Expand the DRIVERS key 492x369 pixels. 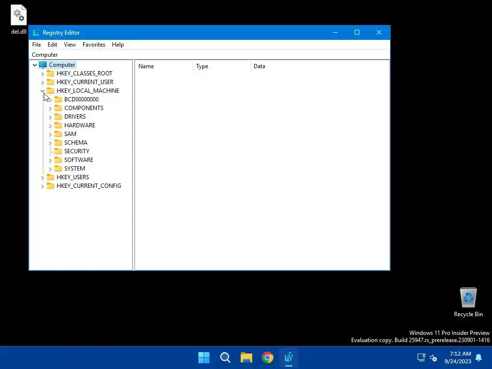(50, 117)
